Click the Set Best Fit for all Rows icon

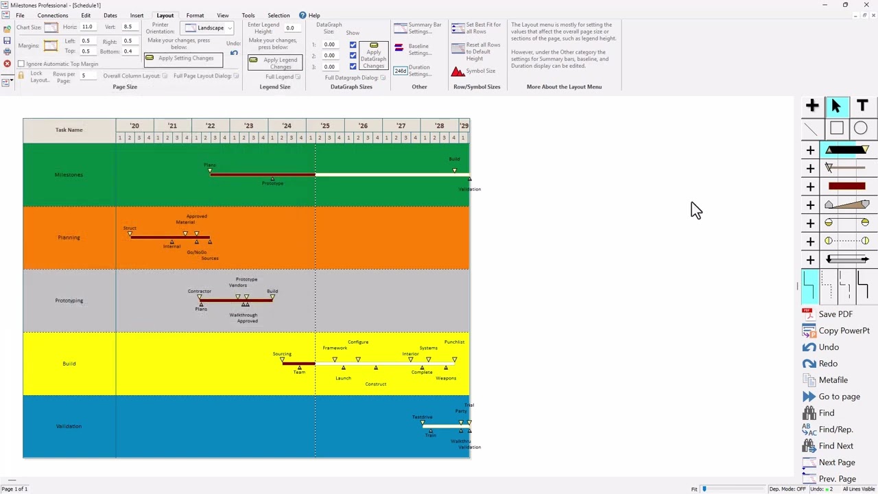click(458, 28)
